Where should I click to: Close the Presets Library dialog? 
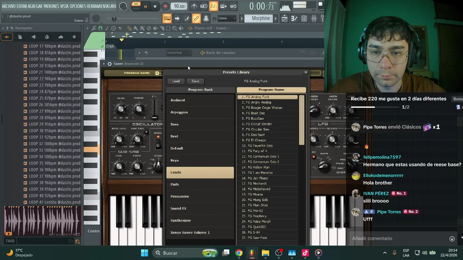(306, 72)
